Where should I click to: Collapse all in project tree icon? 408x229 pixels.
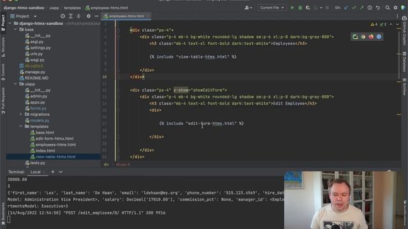pos(78,16)
